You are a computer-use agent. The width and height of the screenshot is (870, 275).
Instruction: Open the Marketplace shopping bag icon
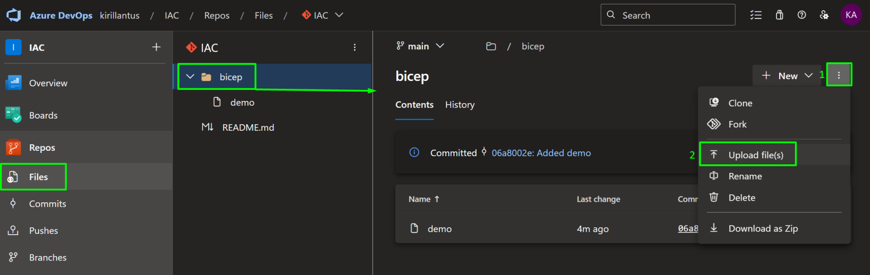(x=779, y=15)
